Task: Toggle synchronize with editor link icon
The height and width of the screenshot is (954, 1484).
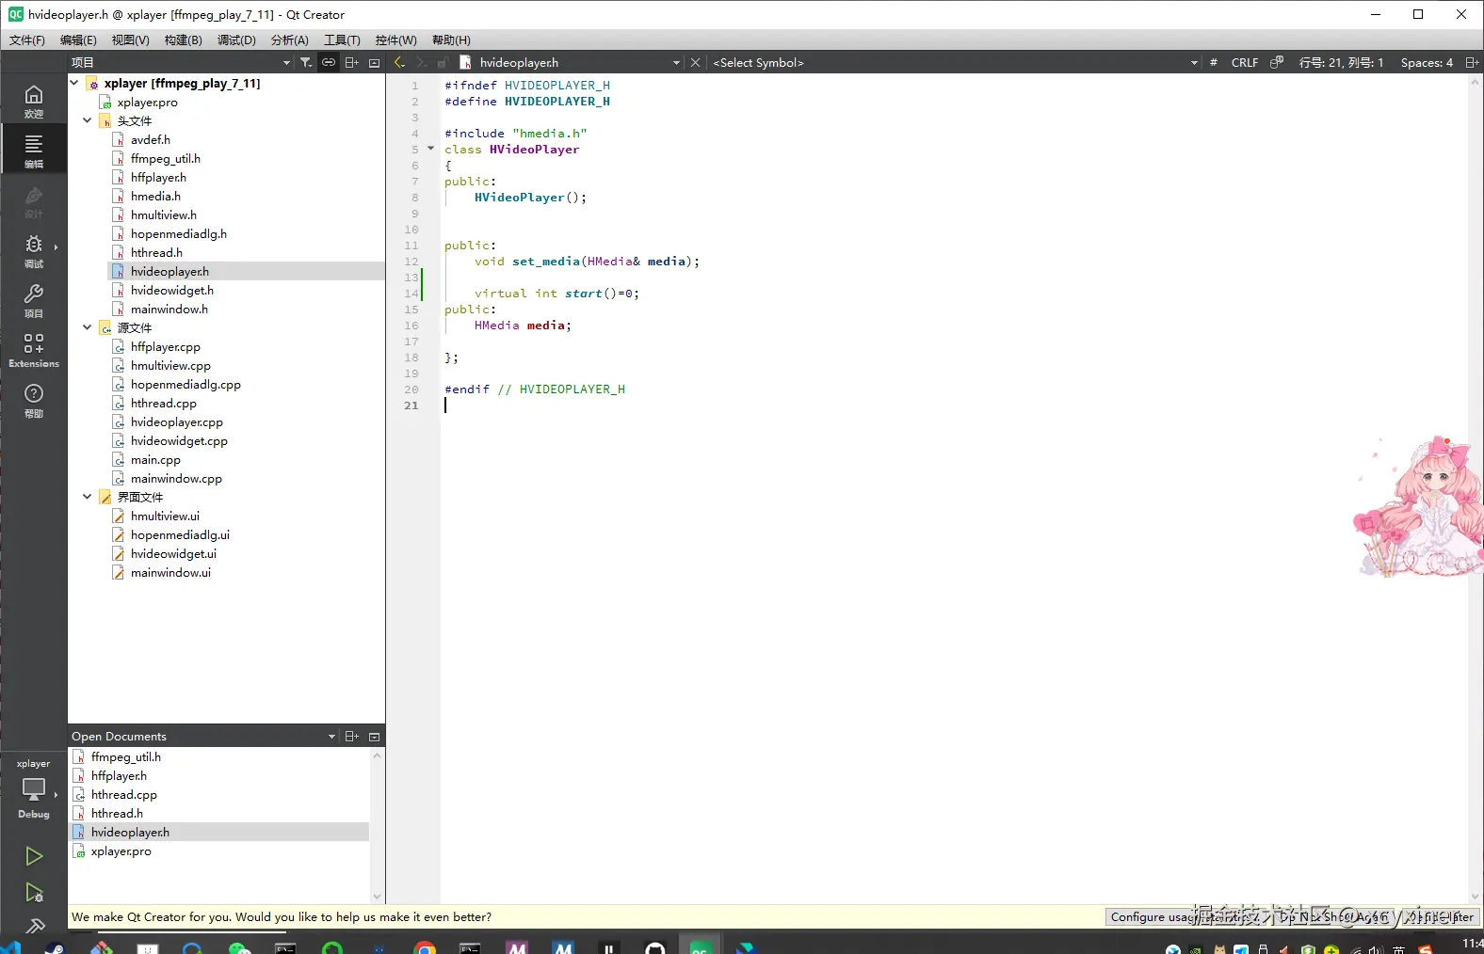Action: (329, 62)
